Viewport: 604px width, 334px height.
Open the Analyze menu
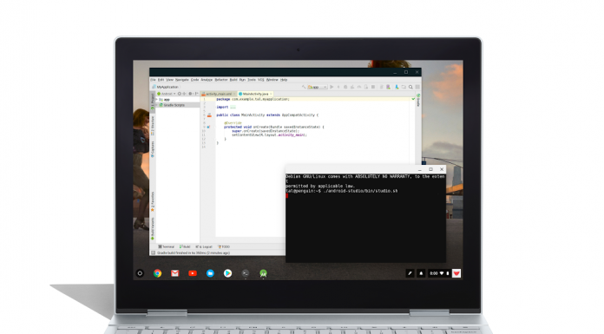pos(207,80)
